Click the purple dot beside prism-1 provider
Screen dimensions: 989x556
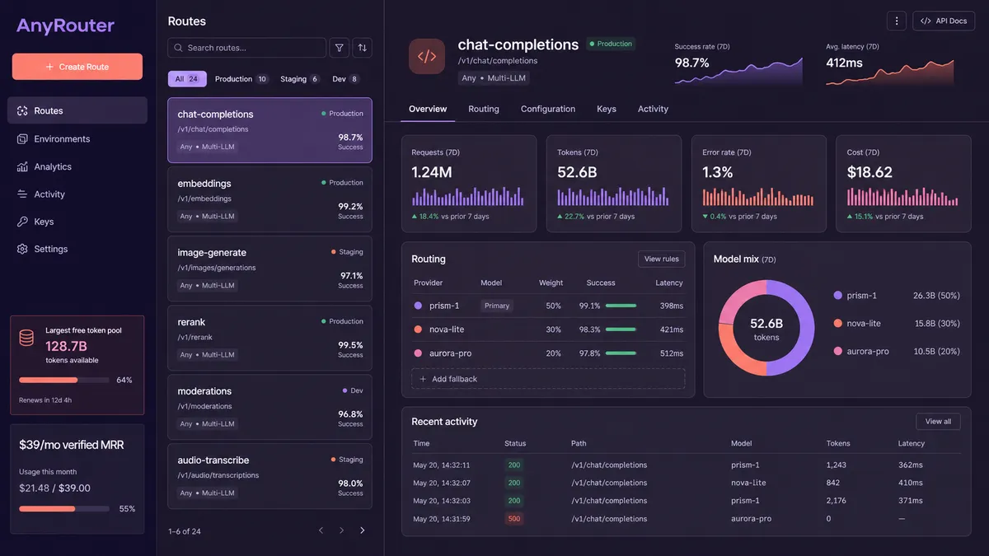(x=418, y=306)
